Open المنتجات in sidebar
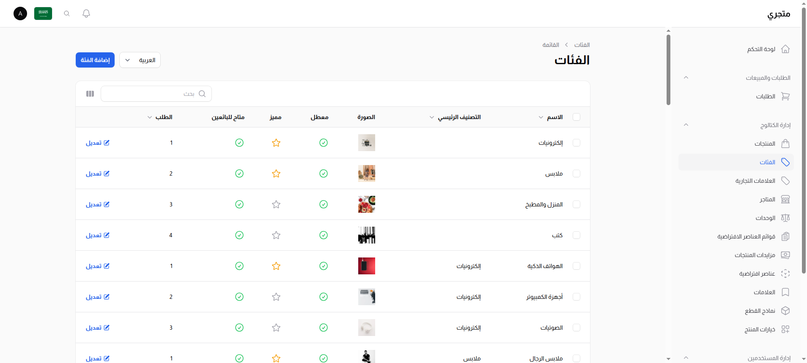The width and height of the screenshot is (807, 363). click(736, 144)
